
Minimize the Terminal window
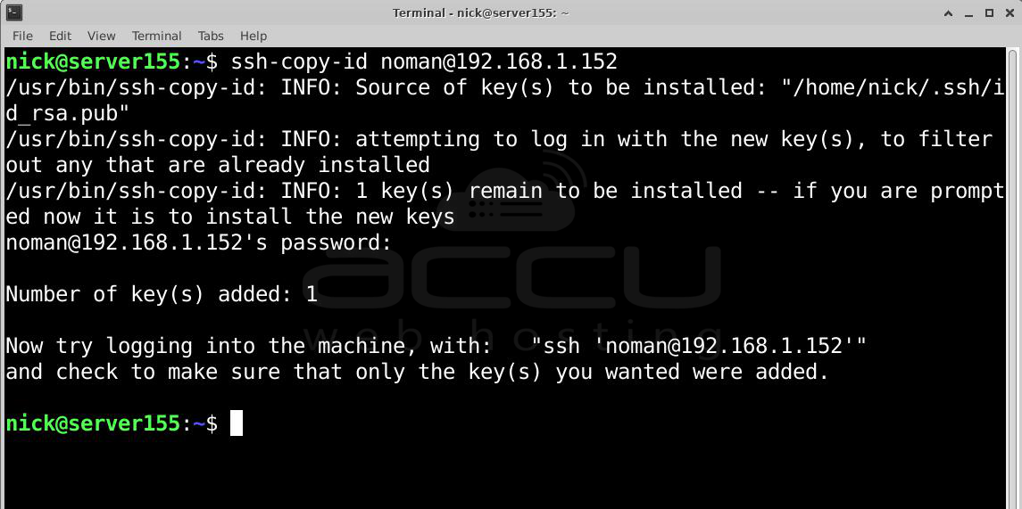click(x=968, y=12)
